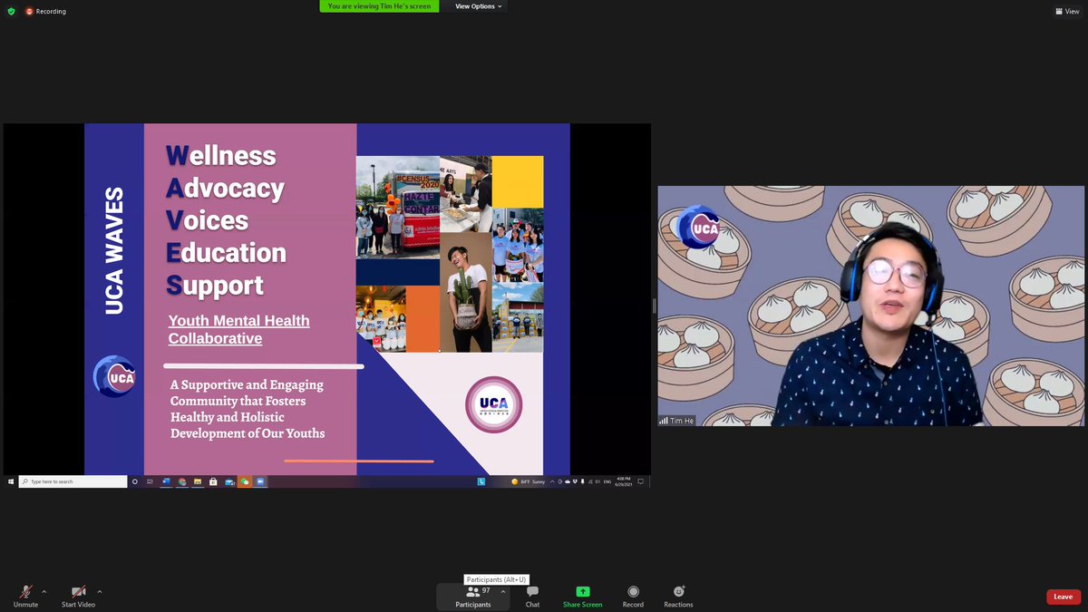The height and width of the screenshot is (612, 1088).
Task: Open the Chat panel
Action: pos(532,596)
